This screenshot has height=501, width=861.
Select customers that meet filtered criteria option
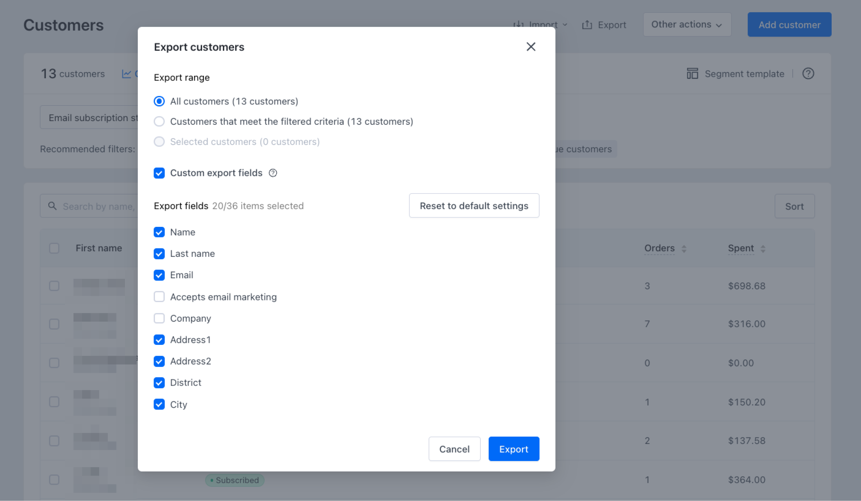tap(159, 121)
